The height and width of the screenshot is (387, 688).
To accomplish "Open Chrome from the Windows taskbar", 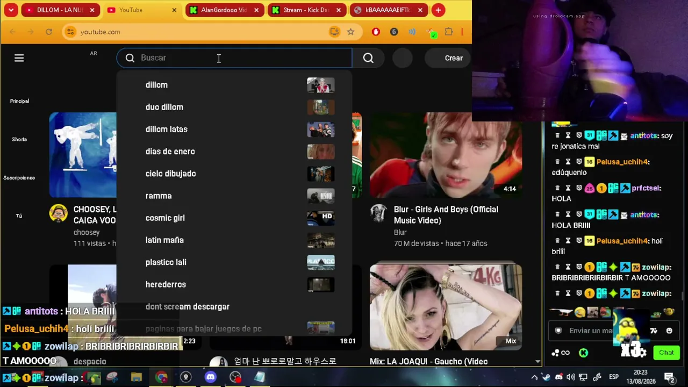I will pyautogui.click(x=161, y=377).
